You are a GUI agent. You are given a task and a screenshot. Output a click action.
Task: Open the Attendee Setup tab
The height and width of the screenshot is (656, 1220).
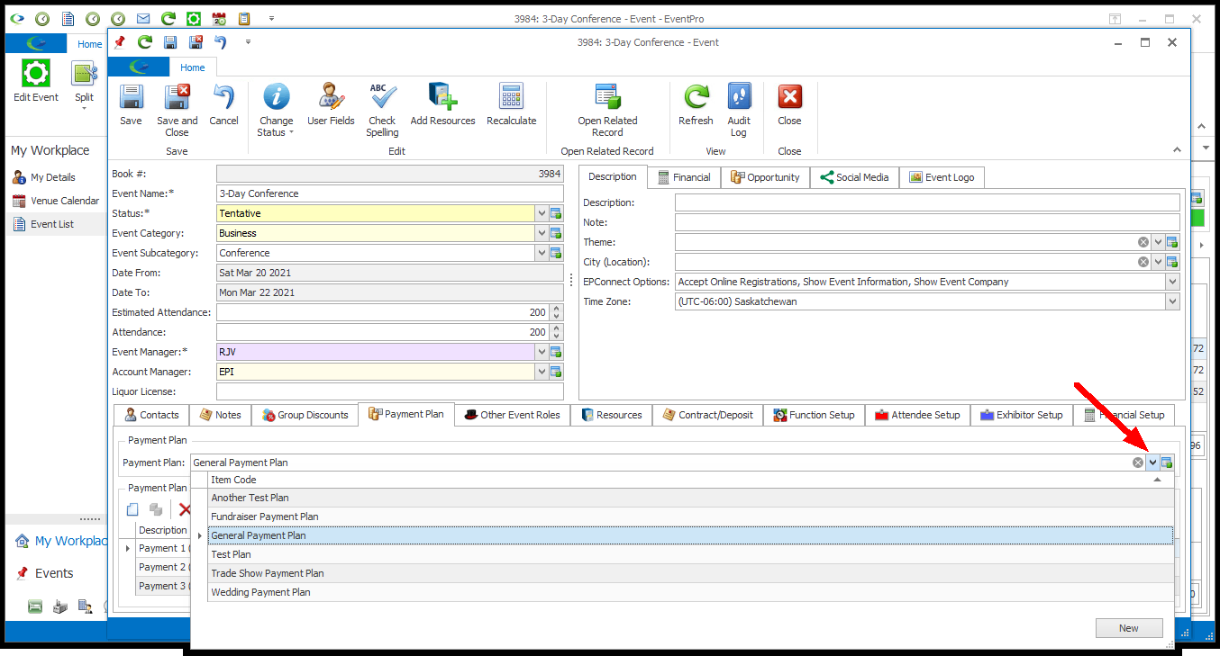point(917,415)
